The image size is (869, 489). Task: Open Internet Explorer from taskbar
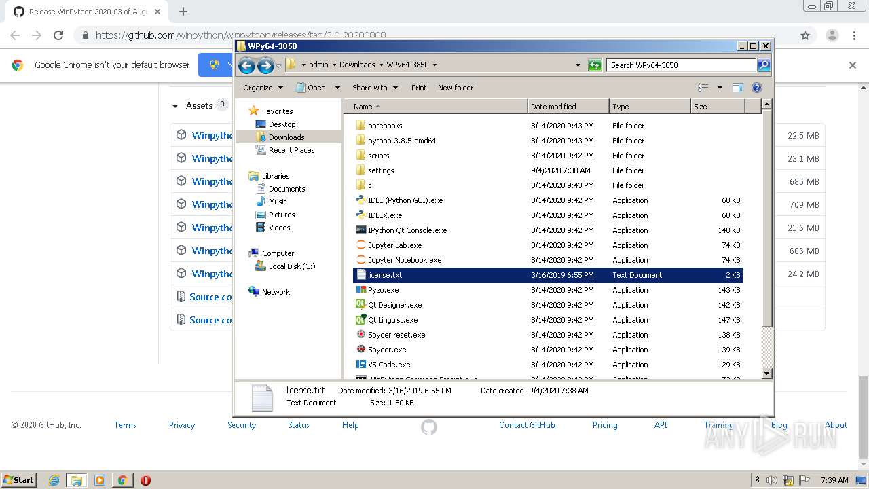point(54,480)
